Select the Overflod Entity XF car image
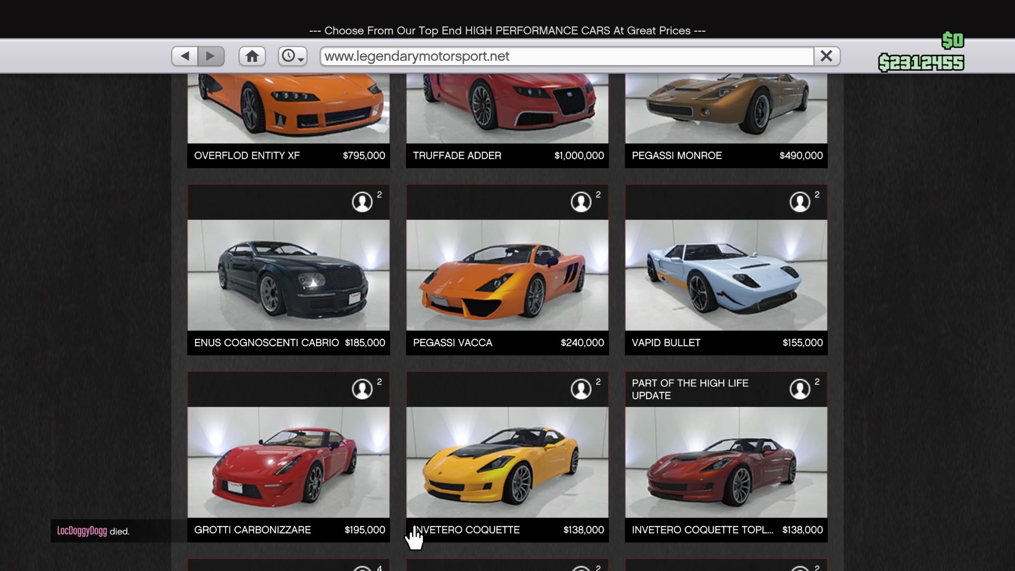This screenshot has width=1015, height=571. pyautogui.click(x=289, y=109)
